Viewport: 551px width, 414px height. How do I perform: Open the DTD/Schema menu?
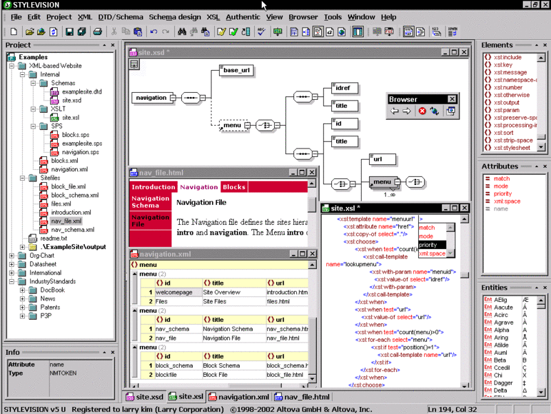click(x=121, y=17)
